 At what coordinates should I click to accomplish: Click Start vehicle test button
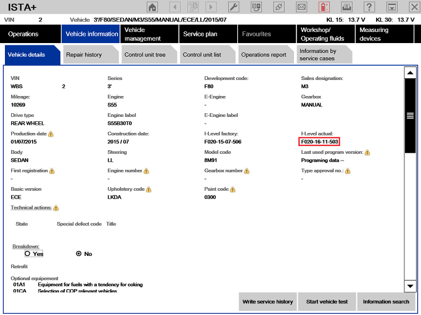click(327, 301)
